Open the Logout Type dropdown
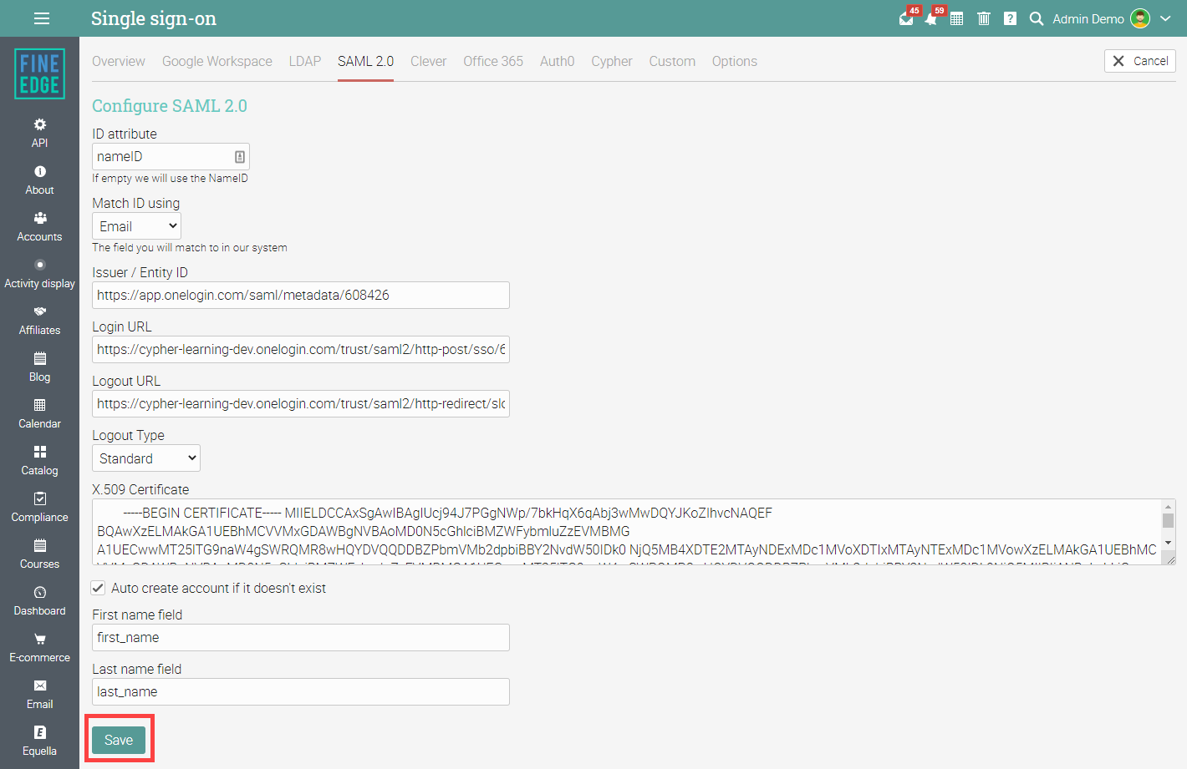Viewport: 1187px width, 769px height. pos(146,458)
